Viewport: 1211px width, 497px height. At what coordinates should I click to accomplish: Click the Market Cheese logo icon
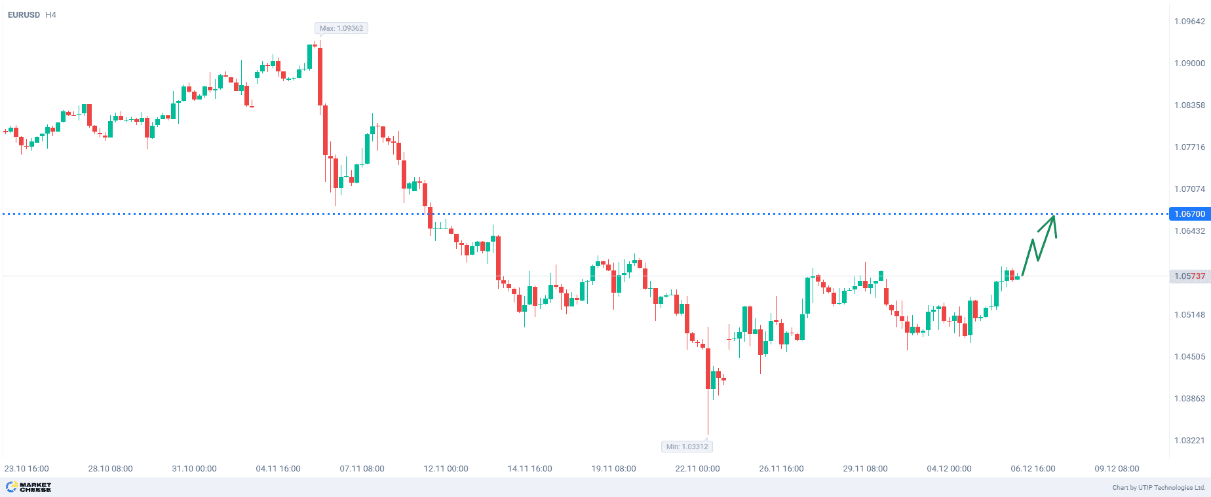[11, 487]
